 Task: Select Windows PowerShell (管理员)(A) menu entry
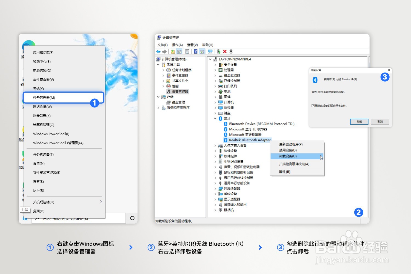64,143
